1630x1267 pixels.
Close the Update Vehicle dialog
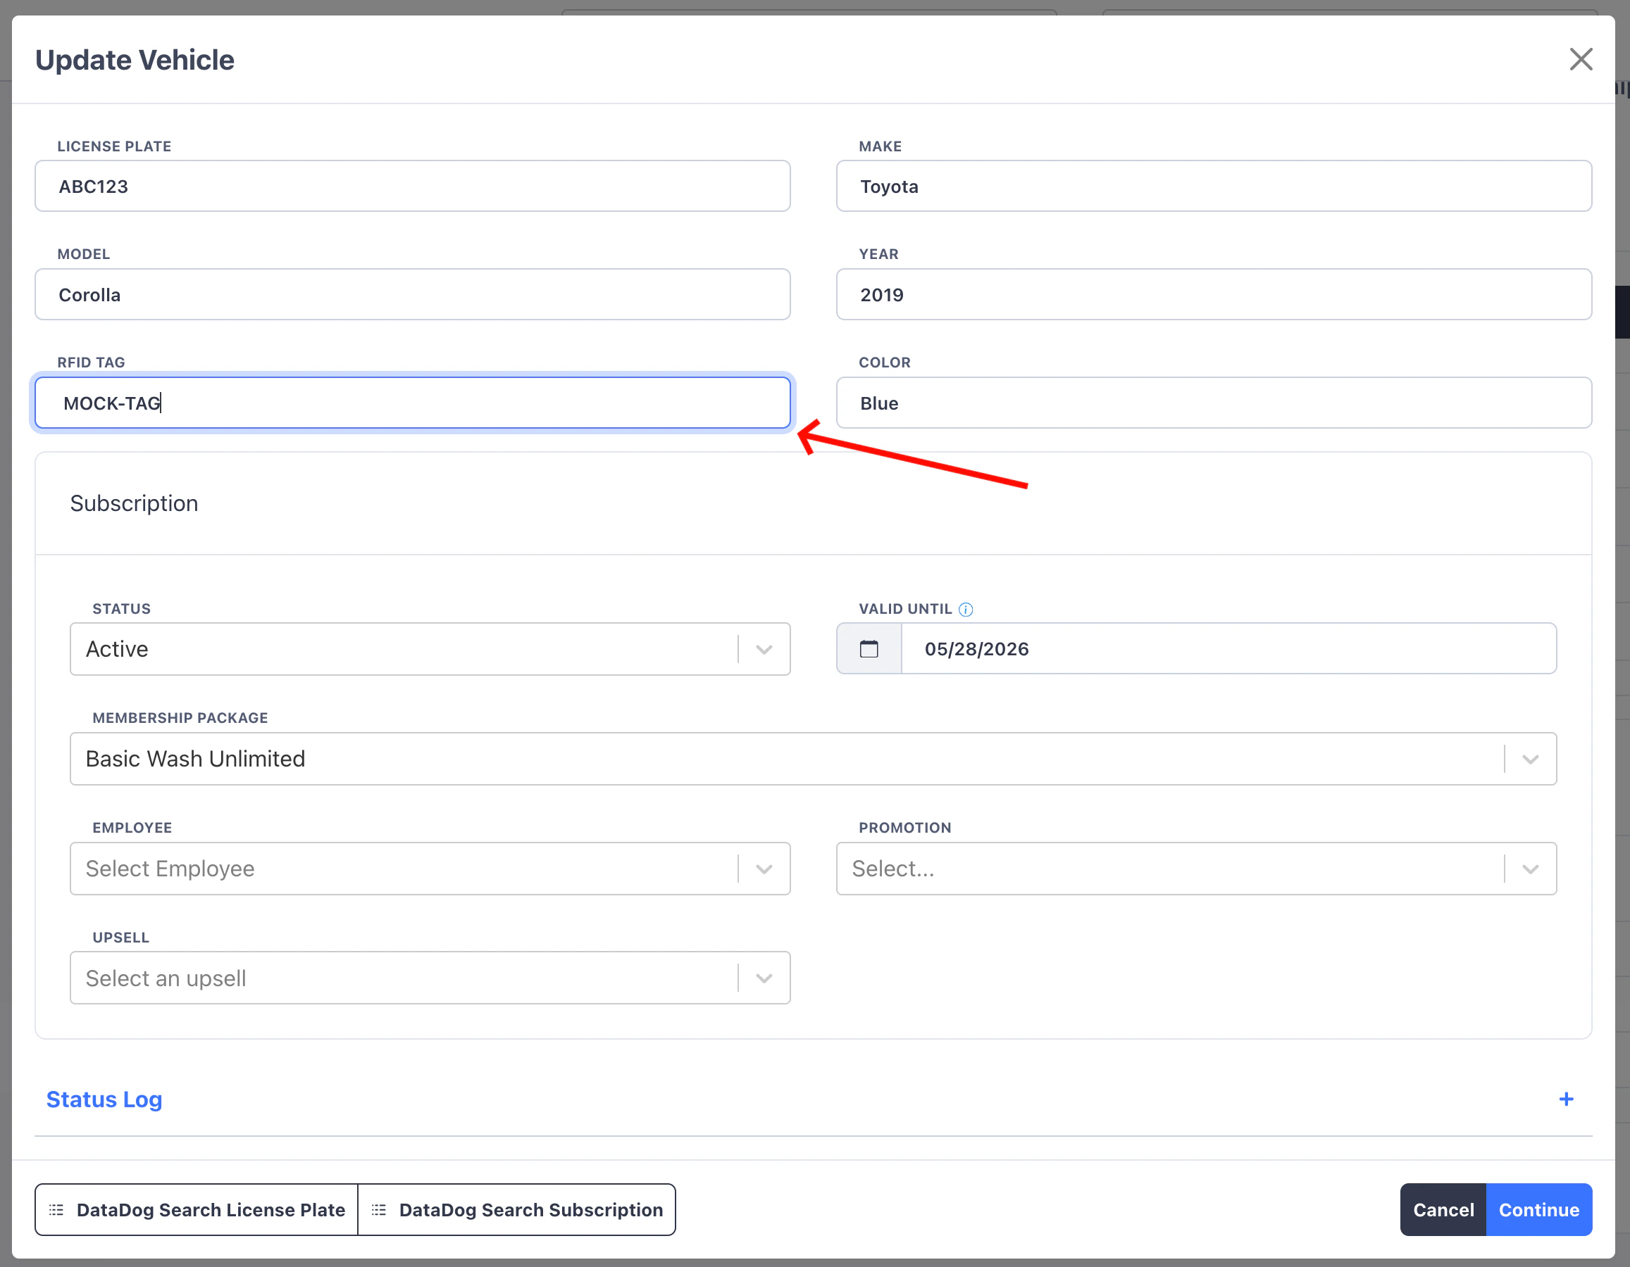point(1581,60)
